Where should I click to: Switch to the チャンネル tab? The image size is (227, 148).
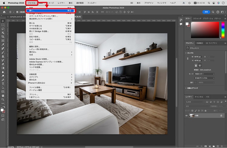click(x=199, y=97)
